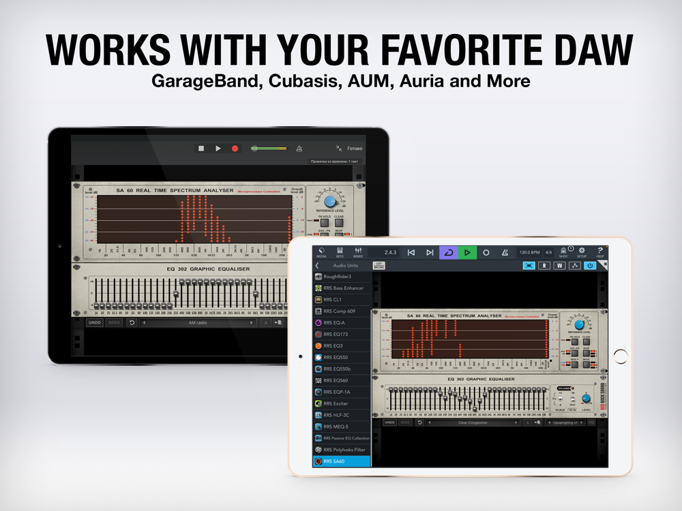
Task: Click the blue LEVEL knob on equaliser
Action: pos(587,398)
